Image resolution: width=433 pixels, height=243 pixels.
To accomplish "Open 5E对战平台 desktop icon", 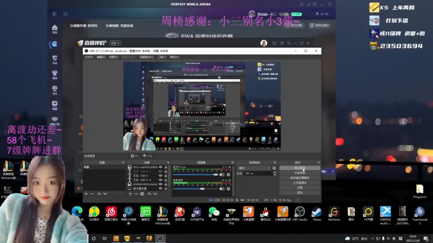I will coord(197,213).
